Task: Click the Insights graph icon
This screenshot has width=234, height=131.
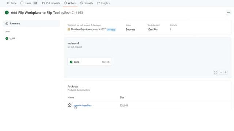Action: click(x=98, y=3)
